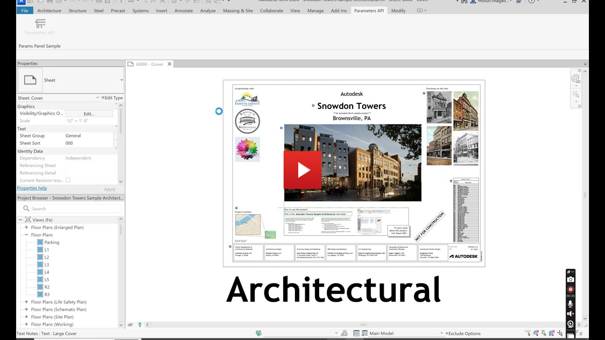Open the Parking floor plan view icon

[40, 242]
